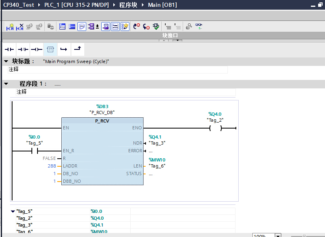This screenshot has height=237, width=325.
Task: Click the network 1 comment field
Action: (x=126, y=92)
